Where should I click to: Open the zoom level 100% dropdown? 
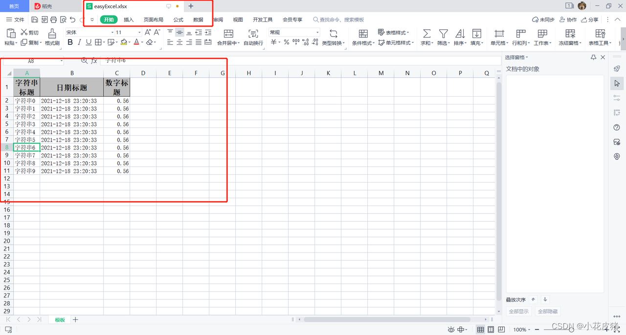point(521,330)
